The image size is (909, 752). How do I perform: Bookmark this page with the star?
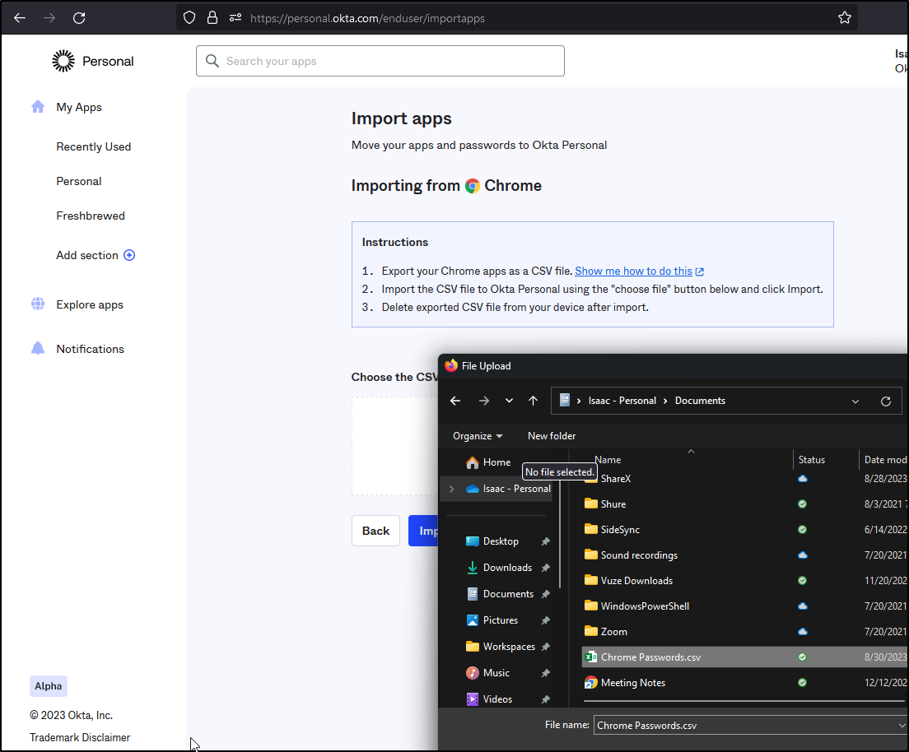coord(845,18)
